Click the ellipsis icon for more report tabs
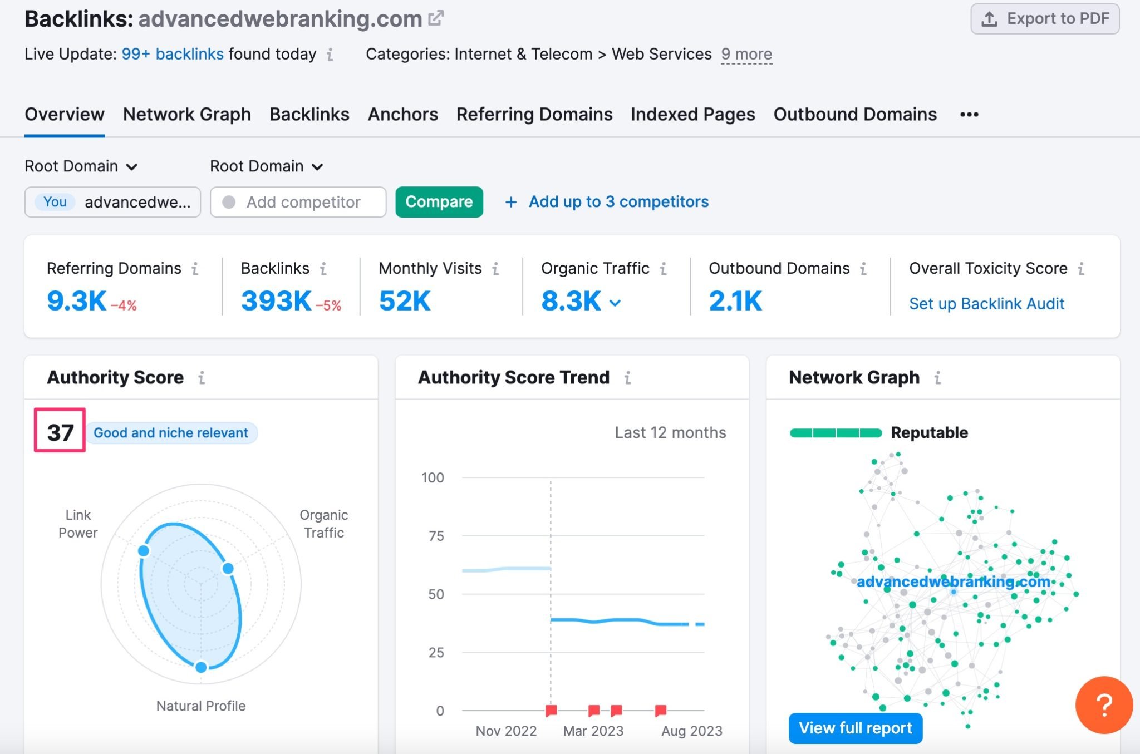Image resolution: width=1140 pixels, height=754 pixels. click(x=969, y=115)
